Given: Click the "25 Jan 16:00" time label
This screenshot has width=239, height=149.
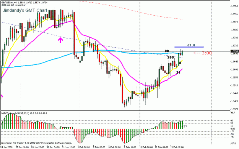Looking at the screenshot, I should (22, 147).
